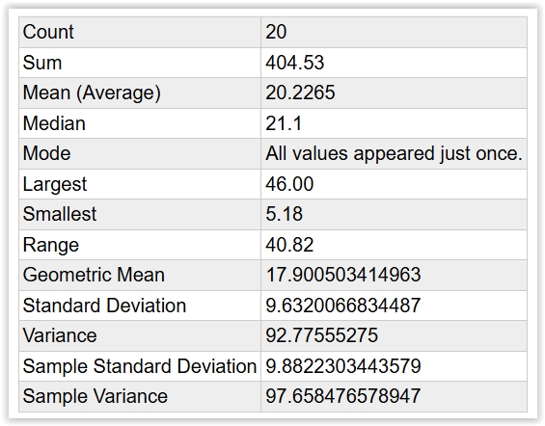Select the Range value 40.82
The width and height of the screenshot is (545, 426).
click(289, 245)
